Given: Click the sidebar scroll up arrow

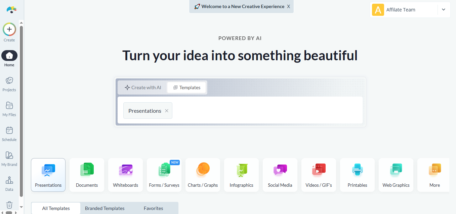Looking at the screenshot, I should [x=22, y=23].
